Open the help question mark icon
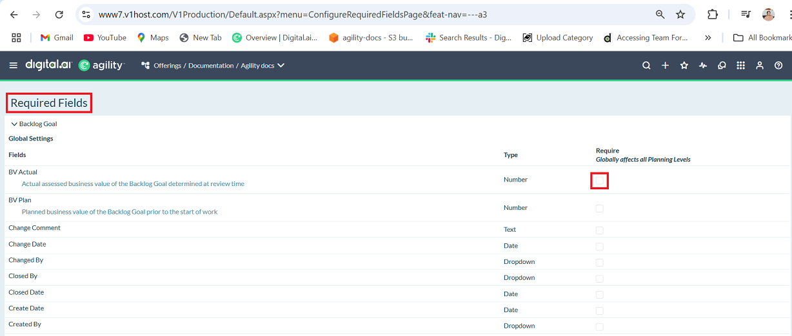Screen dimensions: 792x336 (x=778, y=65)
